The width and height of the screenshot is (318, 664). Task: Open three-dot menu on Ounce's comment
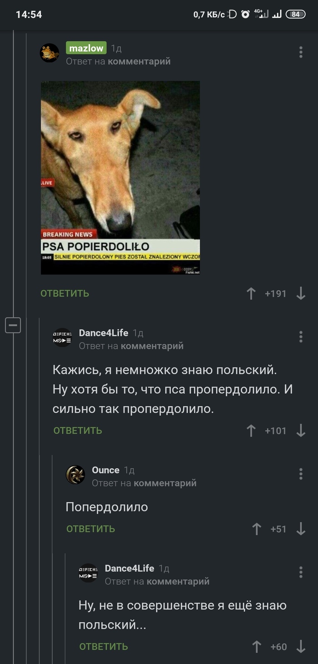point(301,474)
